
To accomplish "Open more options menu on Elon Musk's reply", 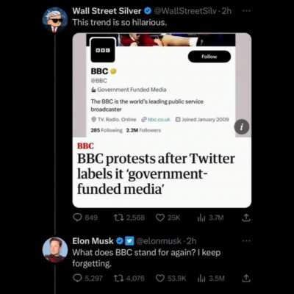I will tap(246, 241).
